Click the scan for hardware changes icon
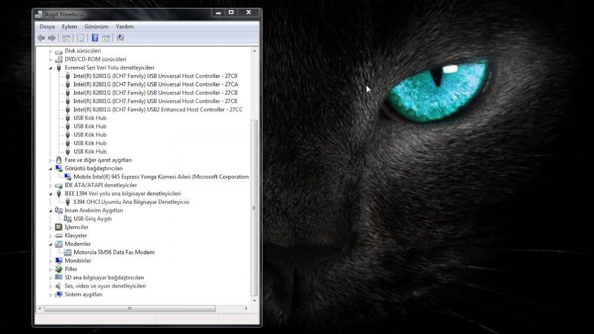Image resolution: width=594 pixels, height=334 pixels. point(120,38)
